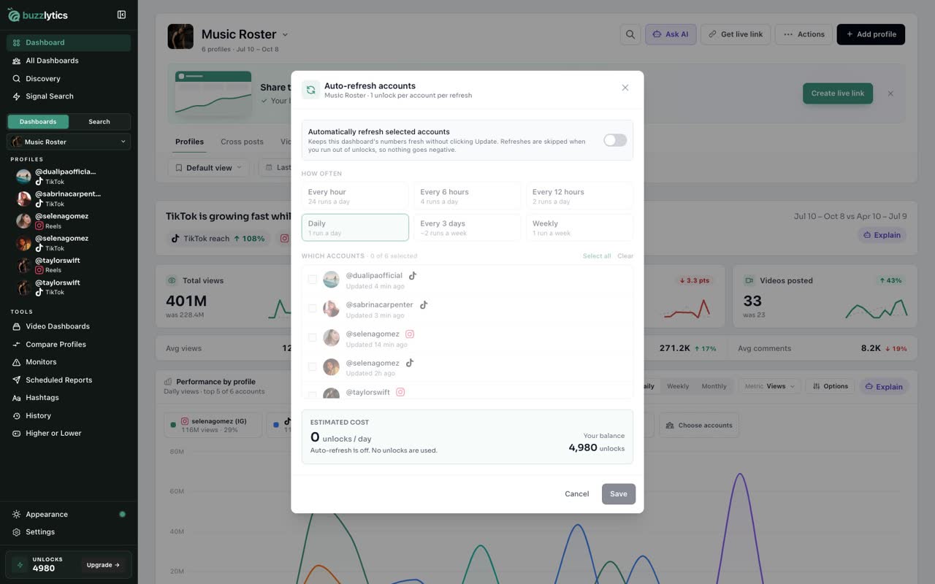This screenshot has height=584, width=935.
Task: Select the Monthly chart granularity
Action: click(714, 386)
